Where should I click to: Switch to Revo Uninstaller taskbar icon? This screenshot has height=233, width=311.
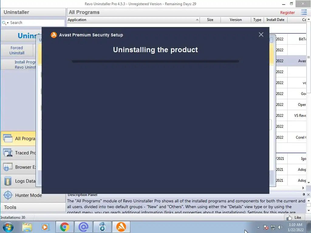(x=102, y=227)
